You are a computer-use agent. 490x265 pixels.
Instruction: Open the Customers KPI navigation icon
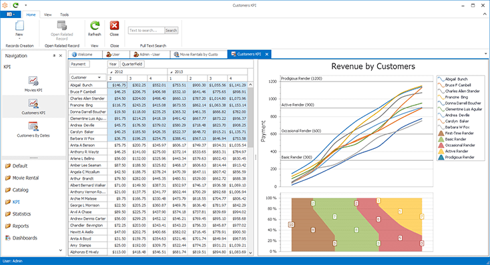click(33, 103)
